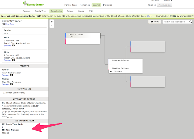
Task: Click Sources link under second Birth
Action: point(8,60)
